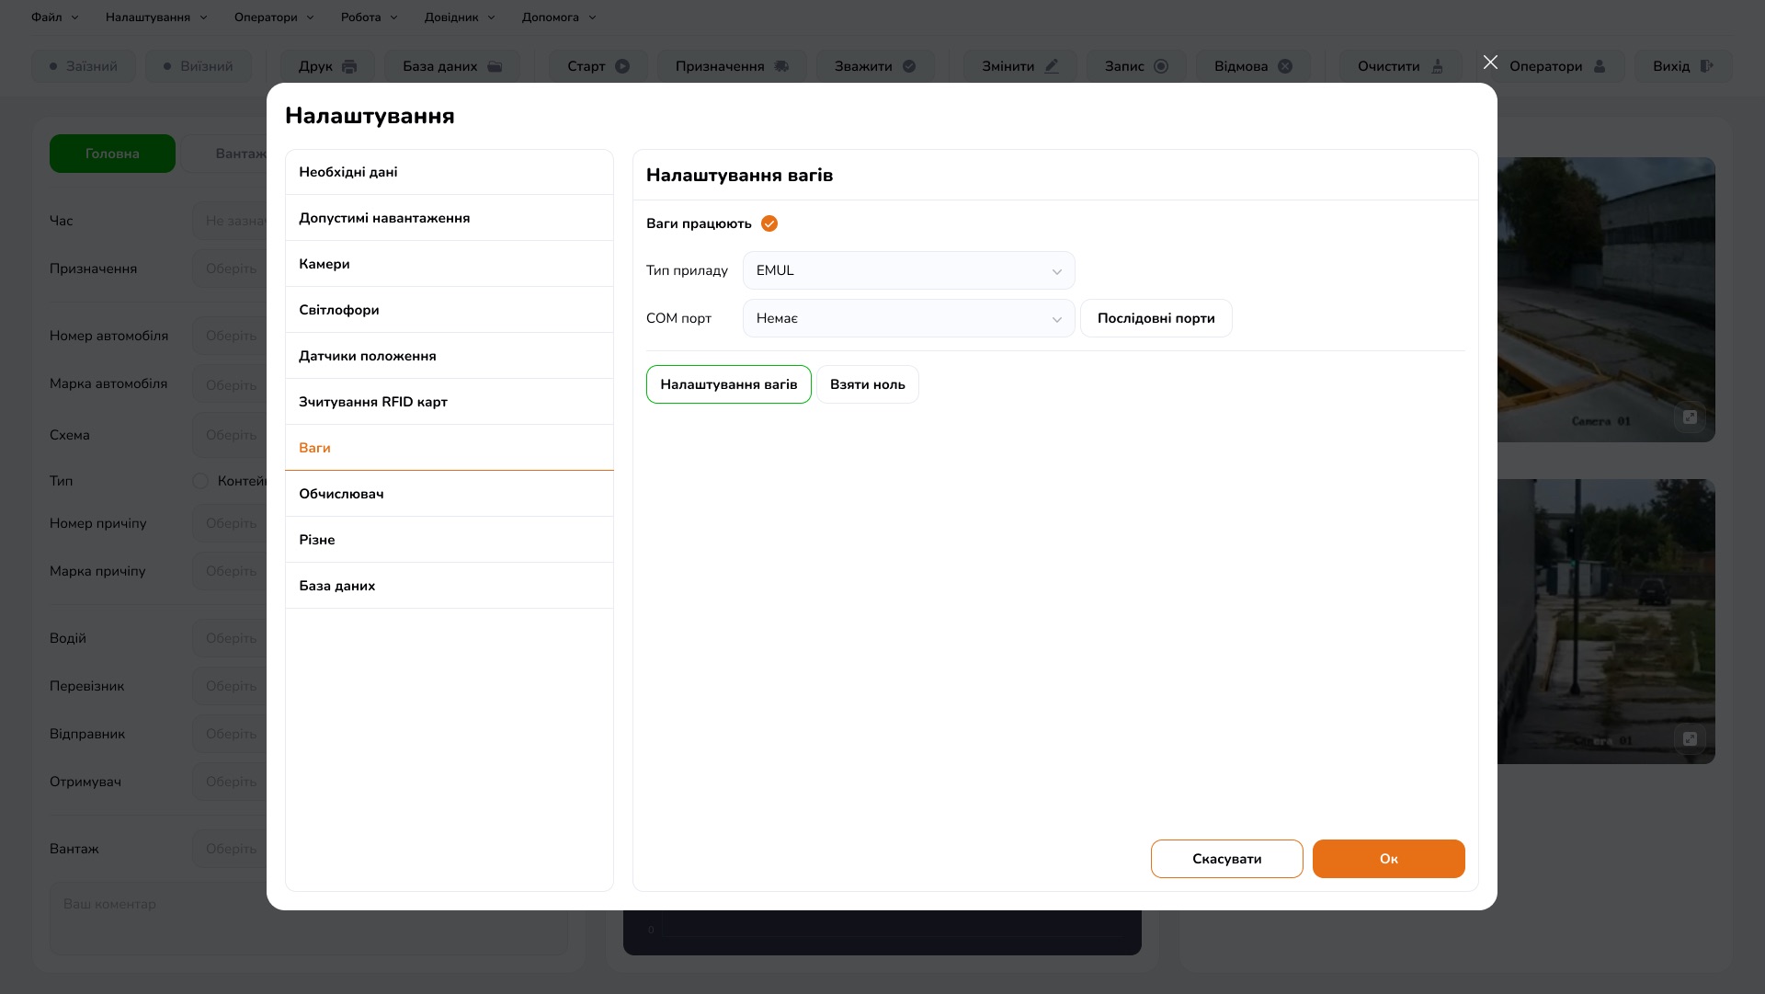This screenshot has width=1765, height=994.
Task: Open the Відправник dropdown
Action: (x=230, y=734)
